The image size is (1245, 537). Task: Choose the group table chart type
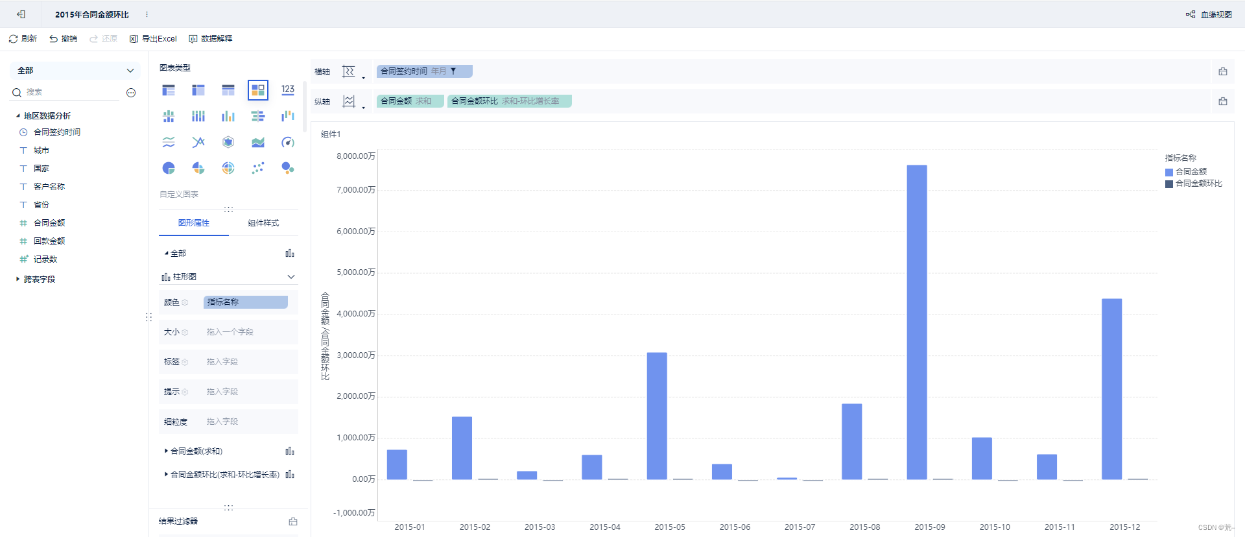[x=169, y=90]
